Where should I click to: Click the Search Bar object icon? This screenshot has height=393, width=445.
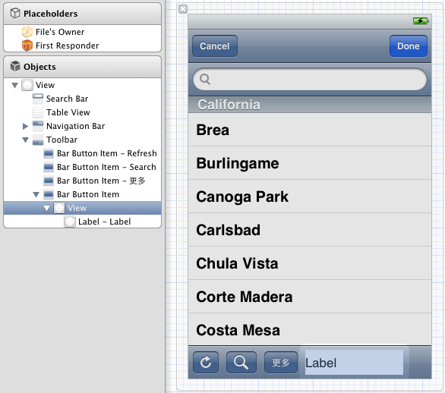[38, 99]
